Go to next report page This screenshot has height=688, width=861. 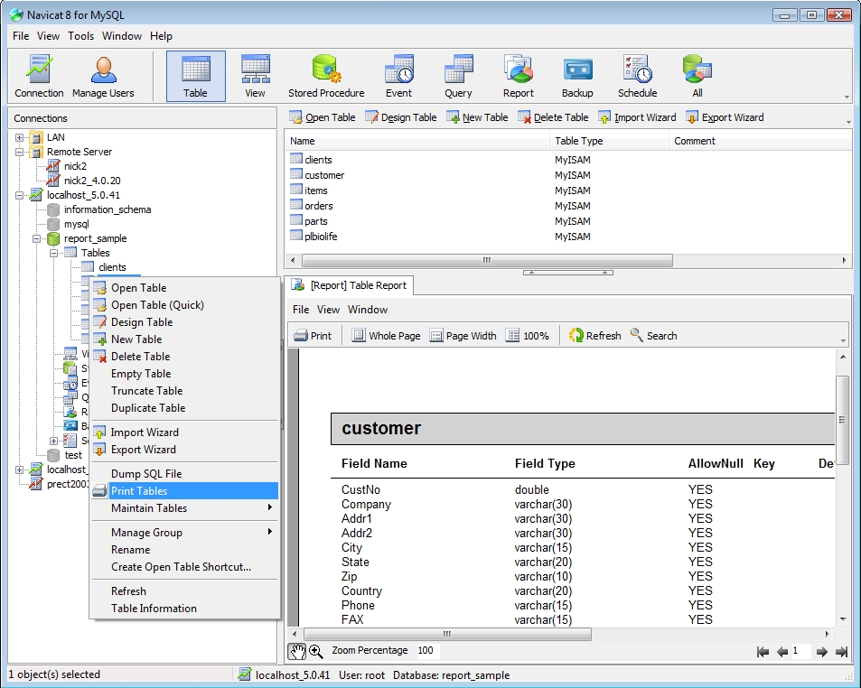coord(821,652)
